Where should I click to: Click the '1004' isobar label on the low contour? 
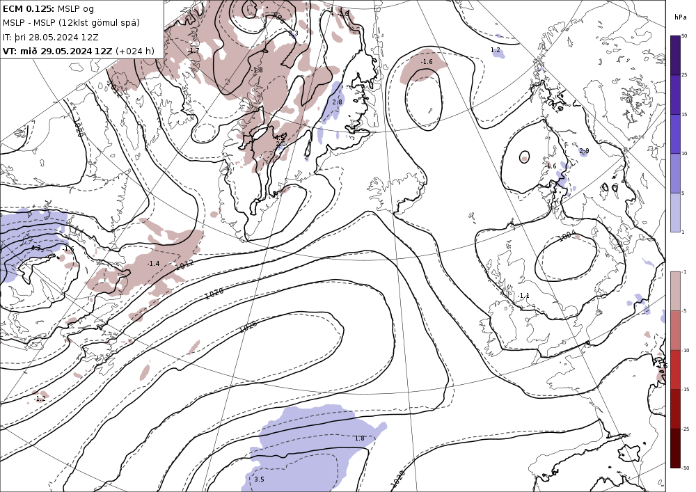[567, 236]
